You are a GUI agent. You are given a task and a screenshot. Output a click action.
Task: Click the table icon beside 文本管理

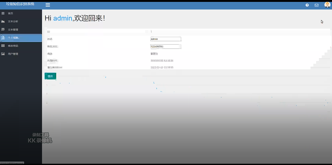[x=3, y=29]
